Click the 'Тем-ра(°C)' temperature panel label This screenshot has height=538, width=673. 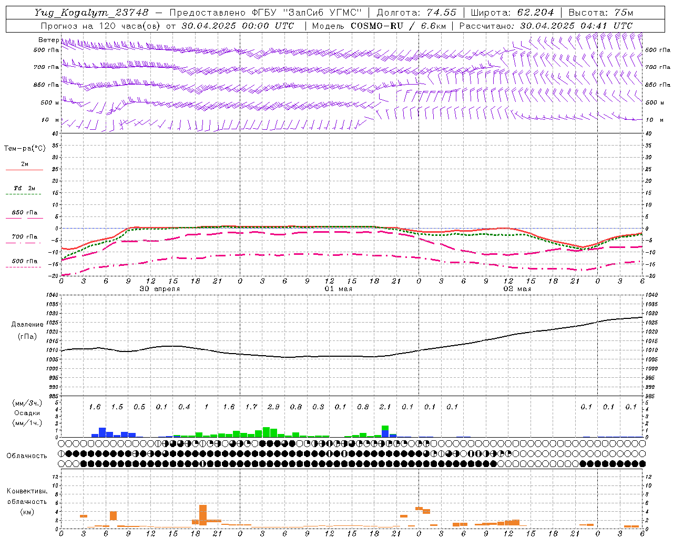pos(25,149)
